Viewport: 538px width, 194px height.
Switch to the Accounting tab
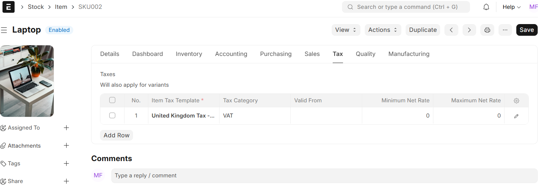click(231, 54)
